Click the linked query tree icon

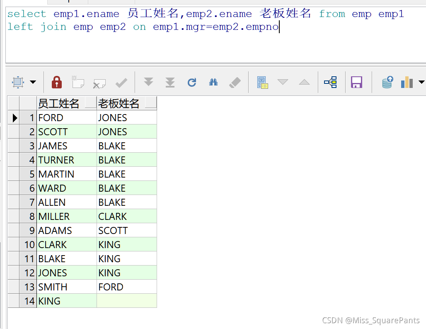point(331,82)
